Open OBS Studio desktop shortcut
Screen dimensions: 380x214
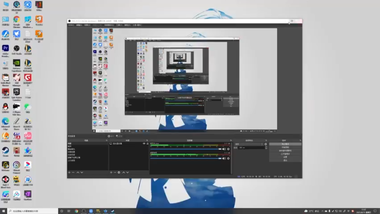coord(17,50)
